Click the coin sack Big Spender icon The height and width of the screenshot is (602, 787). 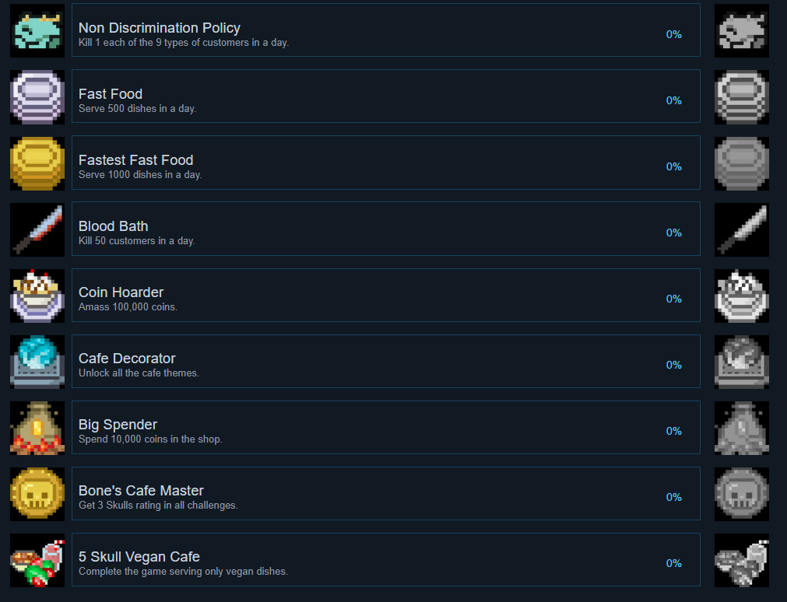point(37,428)
